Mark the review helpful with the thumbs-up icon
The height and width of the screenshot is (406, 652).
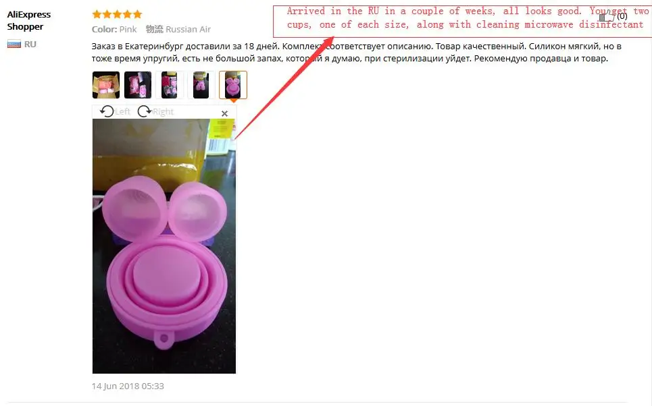(x=606, y=17)
